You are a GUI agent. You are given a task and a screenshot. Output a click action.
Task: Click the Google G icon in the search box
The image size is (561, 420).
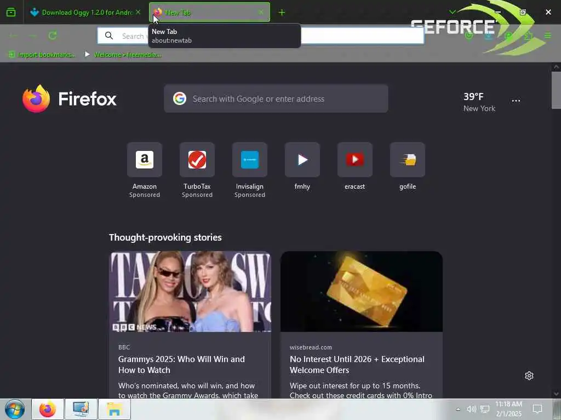point(180,98)
